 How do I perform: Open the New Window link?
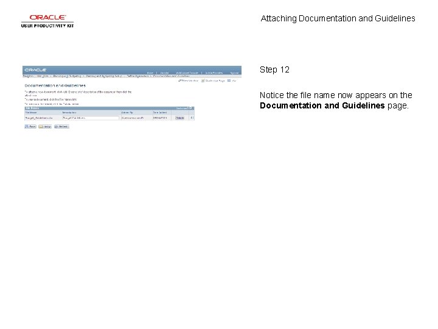(189, 80)
